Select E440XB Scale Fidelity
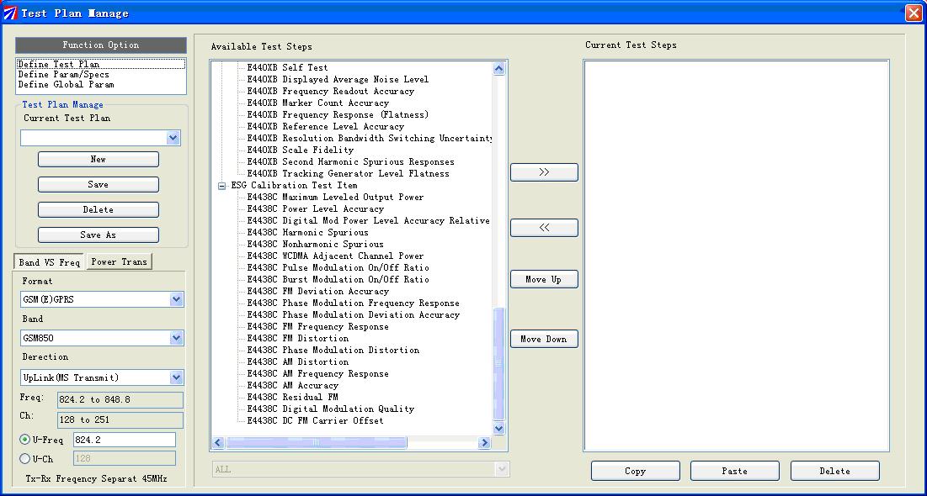The height and width of the screenshot is (496, 927). pos(300,150)
